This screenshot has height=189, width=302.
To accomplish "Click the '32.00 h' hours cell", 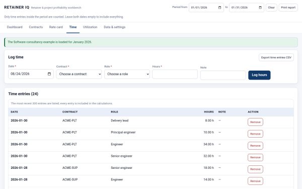I will tap(208, 156).
